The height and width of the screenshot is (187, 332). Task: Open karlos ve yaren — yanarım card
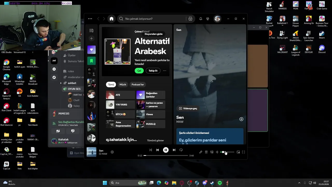[x=151, y=104]
